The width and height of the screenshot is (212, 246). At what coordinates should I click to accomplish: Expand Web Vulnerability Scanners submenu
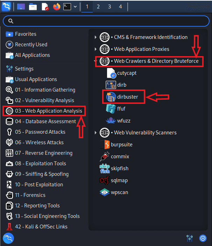click(x=96, y=133)
